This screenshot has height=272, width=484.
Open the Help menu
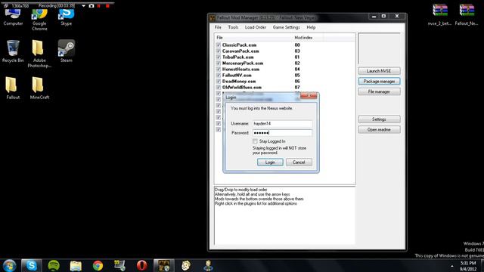[x=311, y=27]
